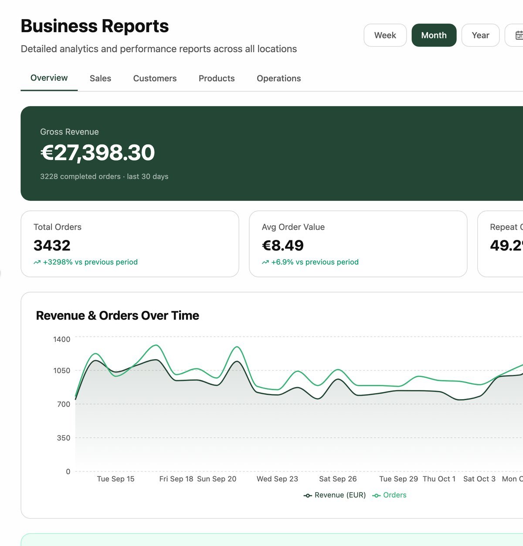Click the Revenue (EUR) legend marker icon
Image resolution: width=523 pixels, height=546 pixels.
point(308,495)
